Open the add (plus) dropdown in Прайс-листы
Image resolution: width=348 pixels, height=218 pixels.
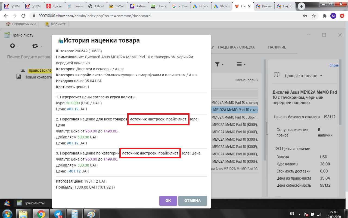(14, 46)
